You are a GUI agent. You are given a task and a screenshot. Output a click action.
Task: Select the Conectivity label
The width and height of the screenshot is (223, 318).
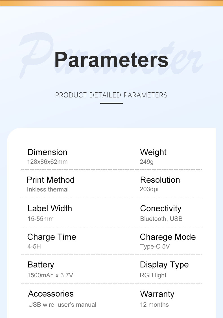(x=161, y=208)
